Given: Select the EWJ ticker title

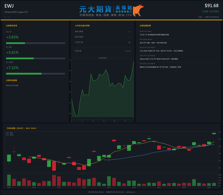Looking at the screenshot, I should point(9,6).
